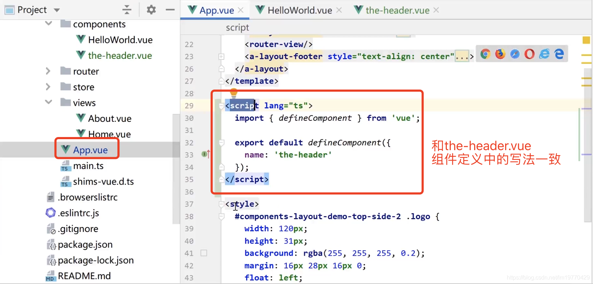
Task: Click the components folder icon
Action: point(66,23)
